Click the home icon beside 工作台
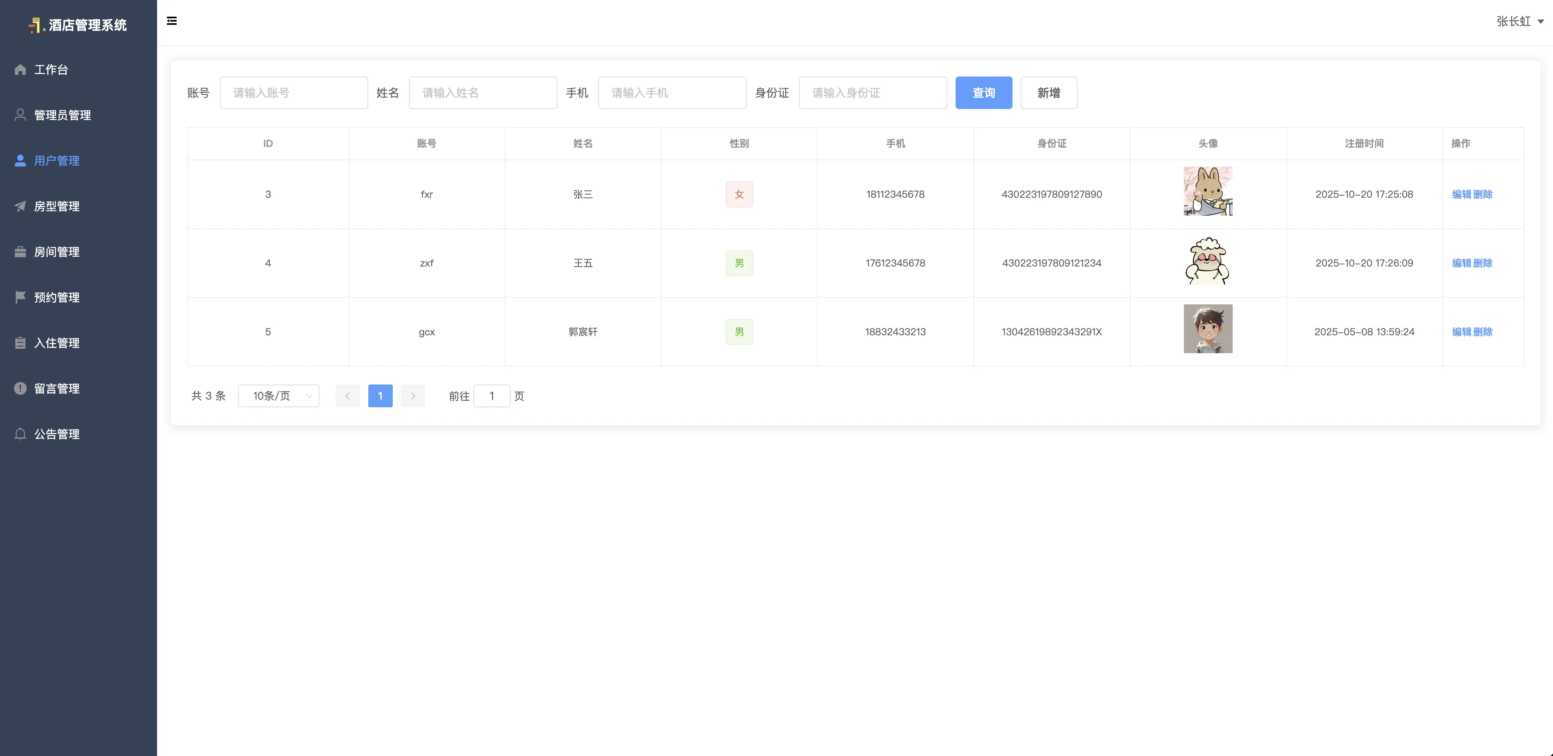1553x756 pixels. [20, 69]
